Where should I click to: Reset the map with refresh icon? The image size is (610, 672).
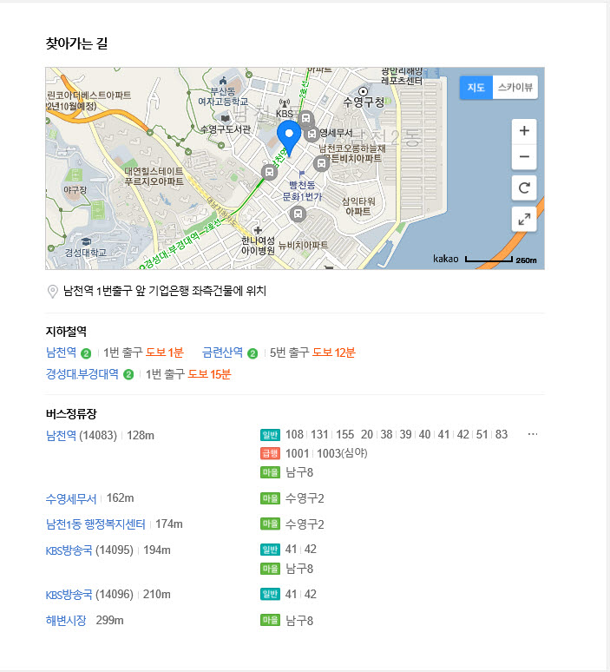coord(524,188)
